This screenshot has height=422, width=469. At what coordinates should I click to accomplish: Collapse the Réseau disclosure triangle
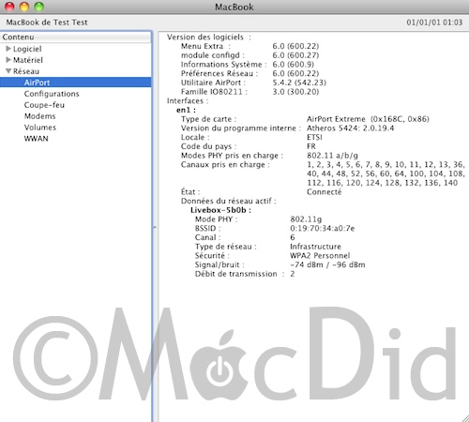point(8,71)
